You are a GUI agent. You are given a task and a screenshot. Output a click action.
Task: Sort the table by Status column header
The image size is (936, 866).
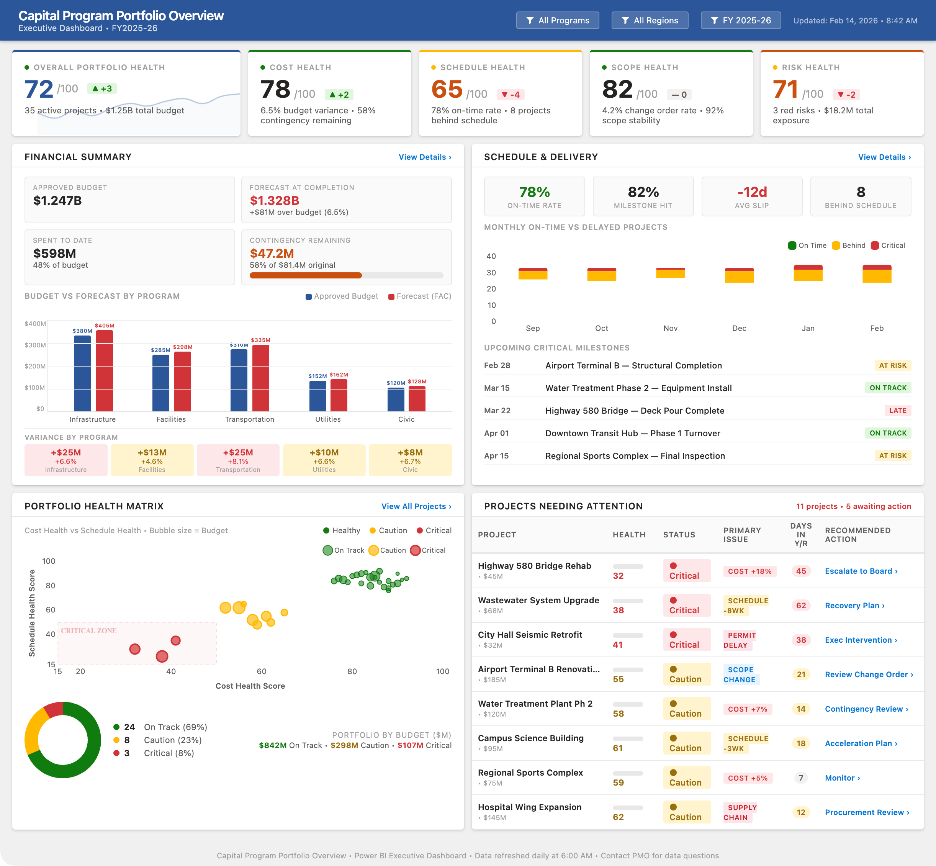coord(679,535)
